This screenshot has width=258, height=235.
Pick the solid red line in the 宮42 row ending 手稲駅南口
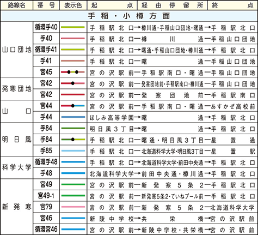coord(73,94)
